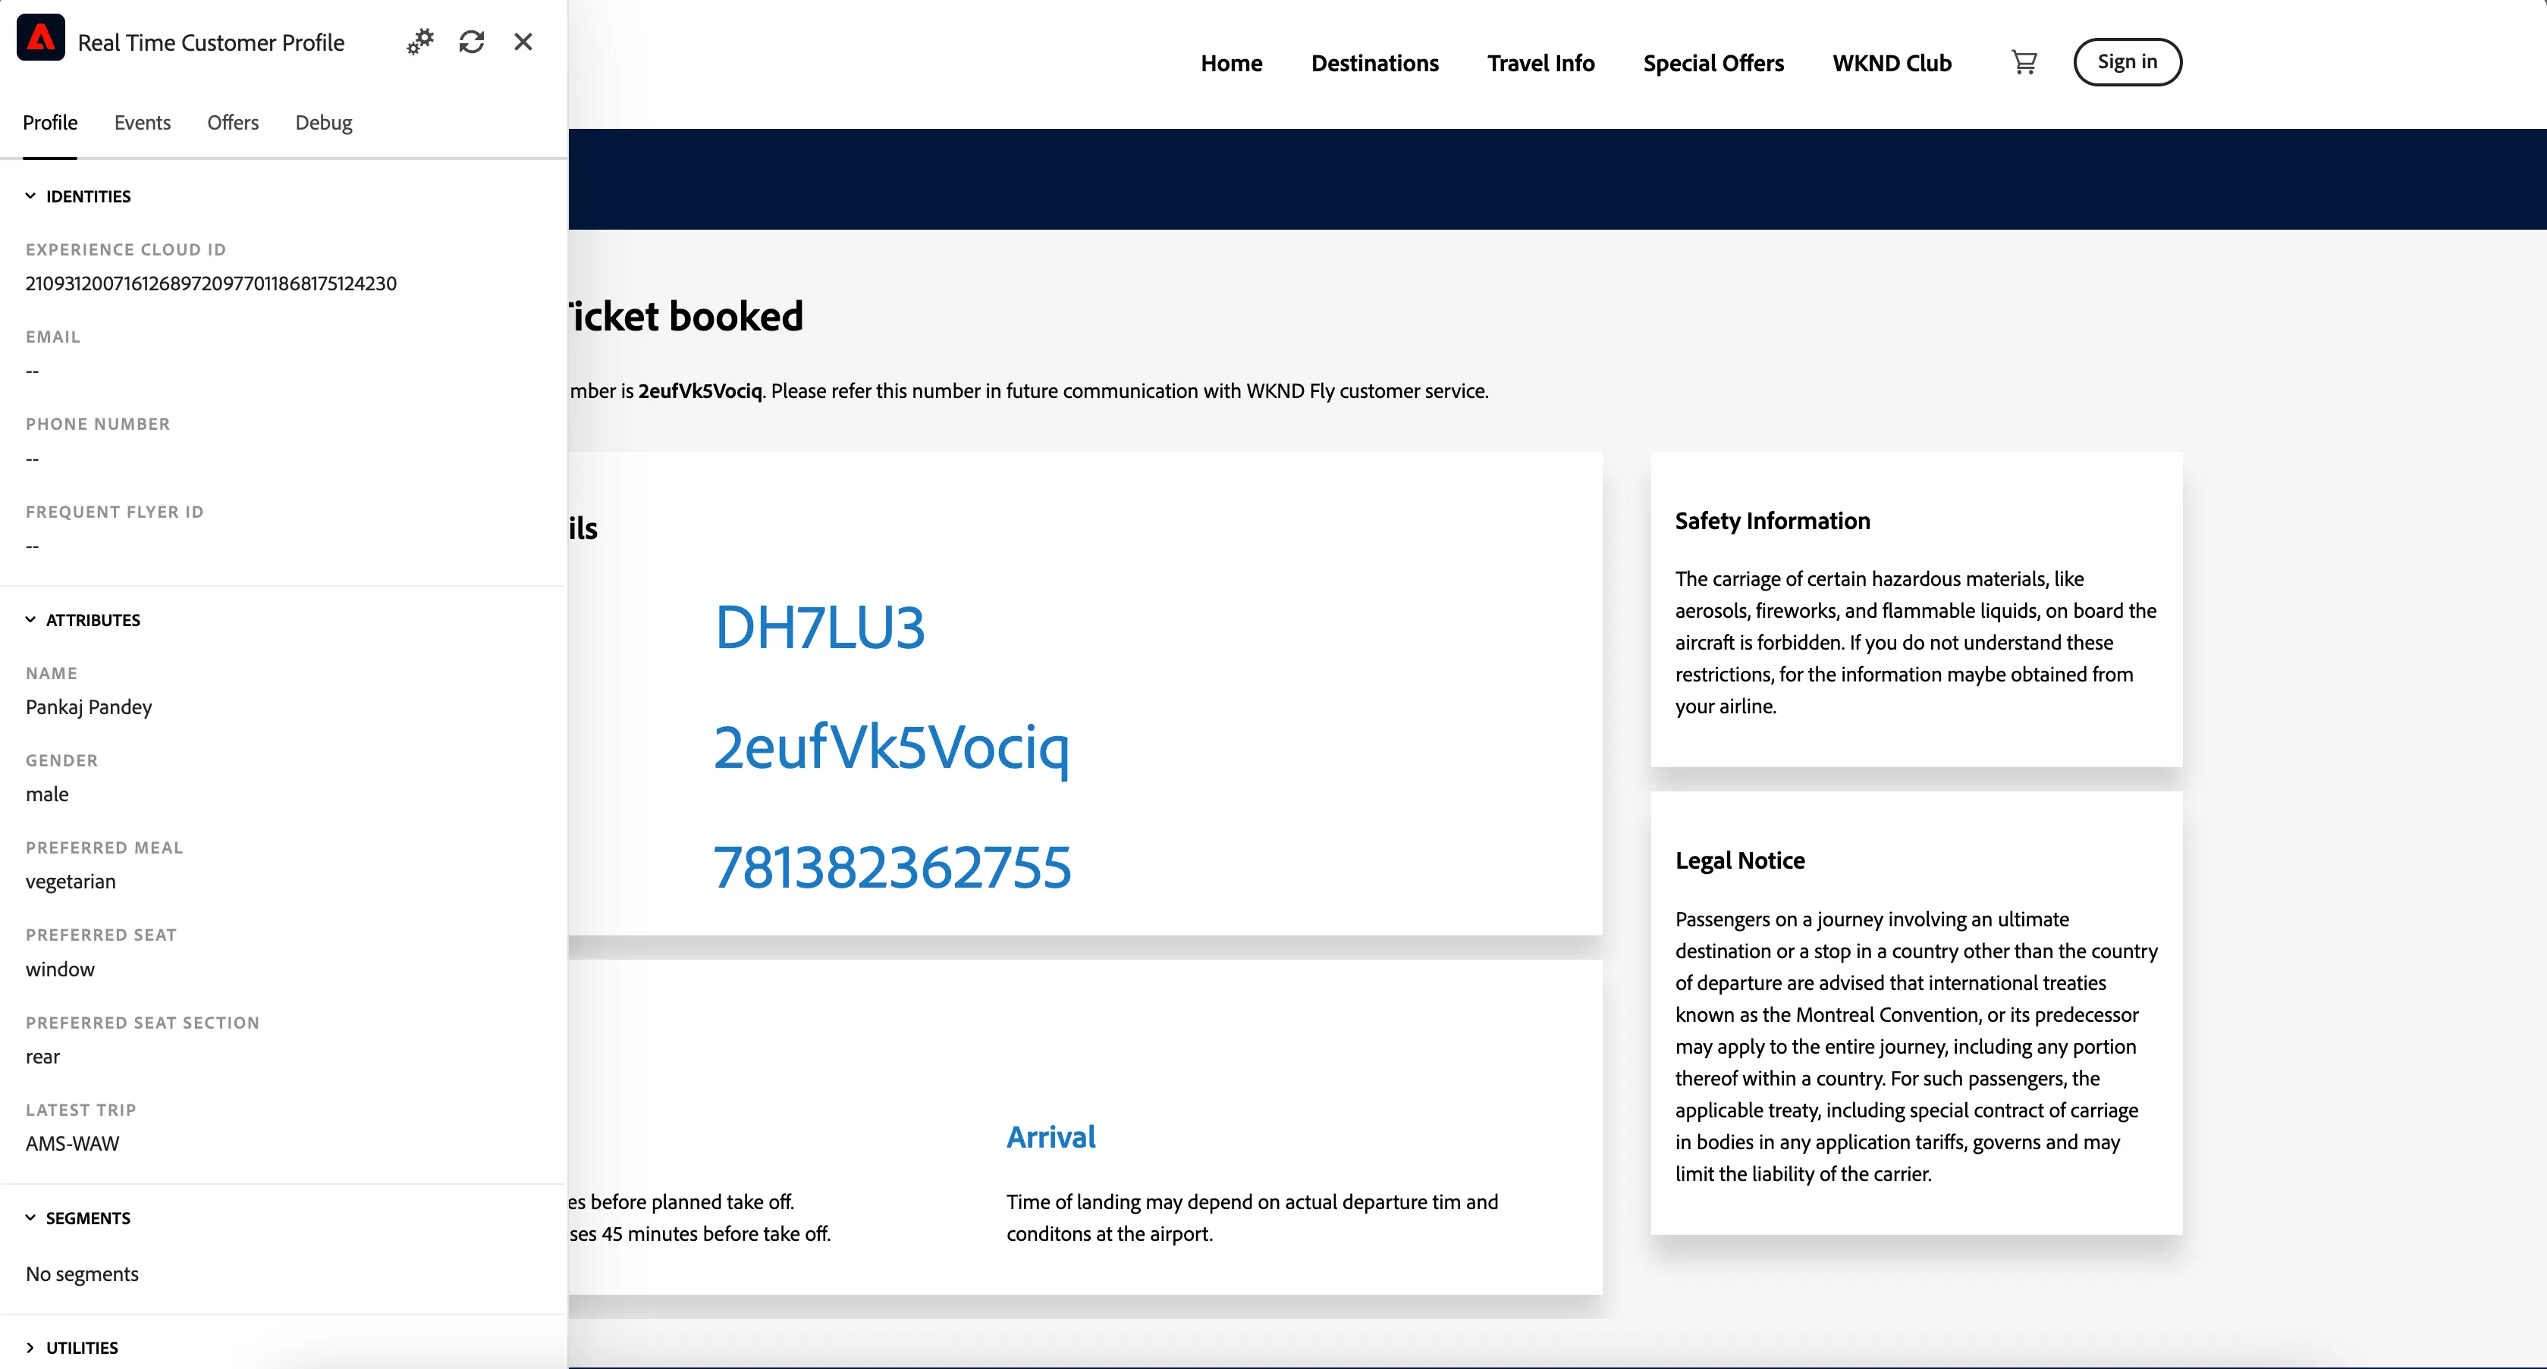Click the Legal Notice heading
Screen dimensions: 2547x1369
1740,861
